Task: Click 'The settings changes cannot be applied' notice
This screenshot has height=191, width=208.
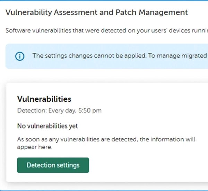Action: click(x=120, y=56)
